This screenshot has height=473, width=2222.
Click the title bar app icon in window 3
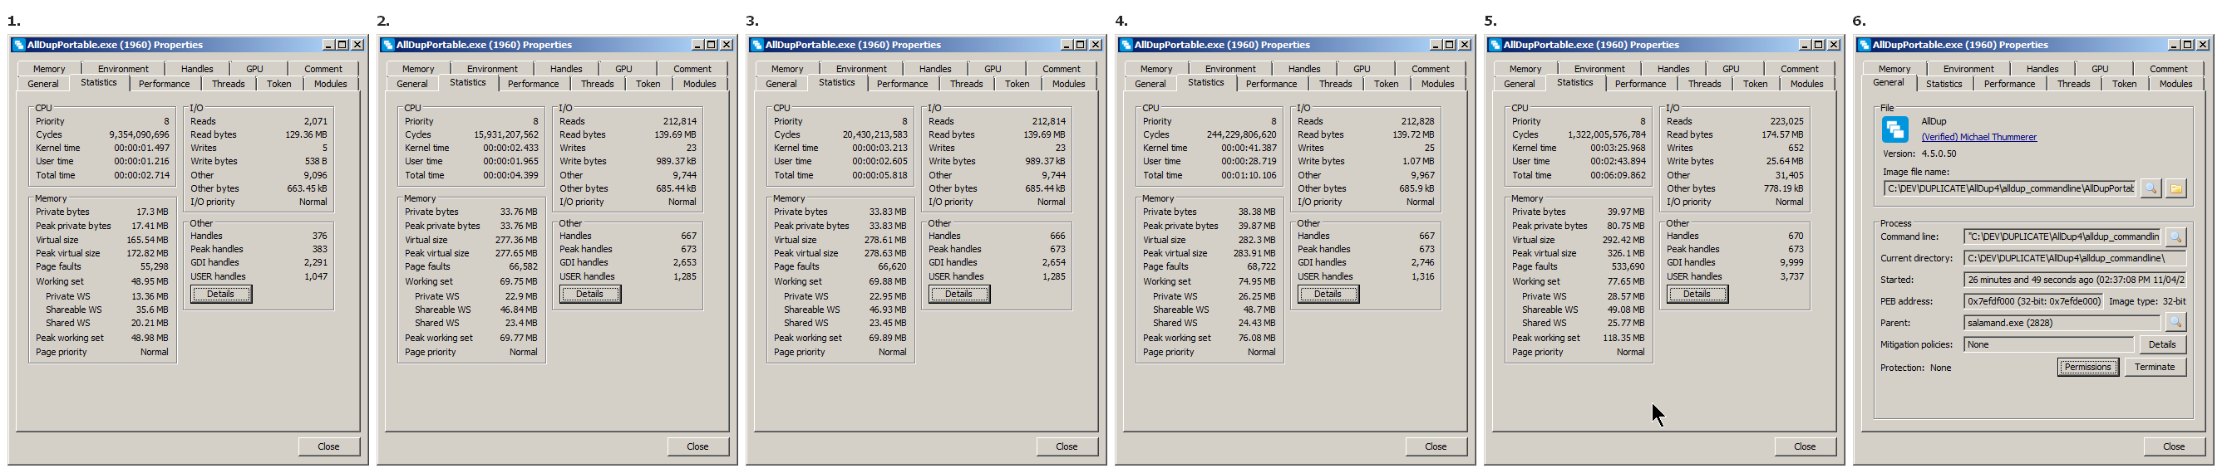[x=756, y=45]
